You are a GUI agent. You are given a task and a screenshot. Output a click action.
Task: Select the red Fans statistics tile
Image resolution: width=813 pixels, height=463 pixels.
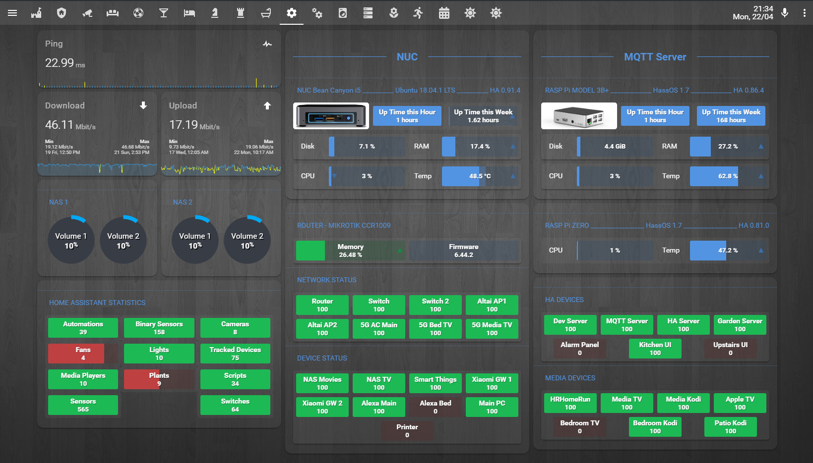pos(83,354)
